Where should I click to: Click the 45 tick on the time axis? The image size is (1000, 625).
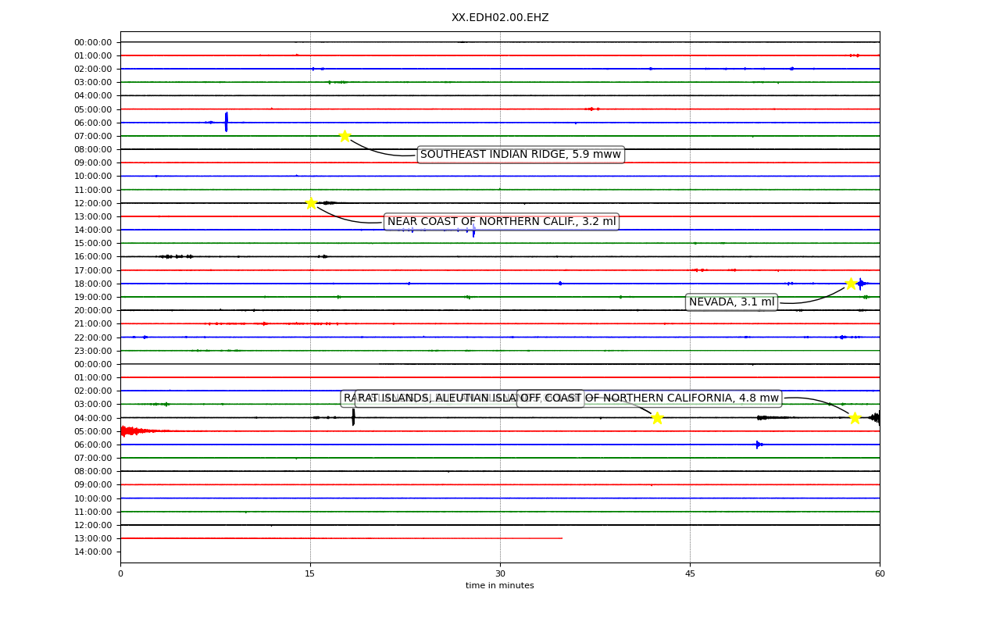[690, 574]
